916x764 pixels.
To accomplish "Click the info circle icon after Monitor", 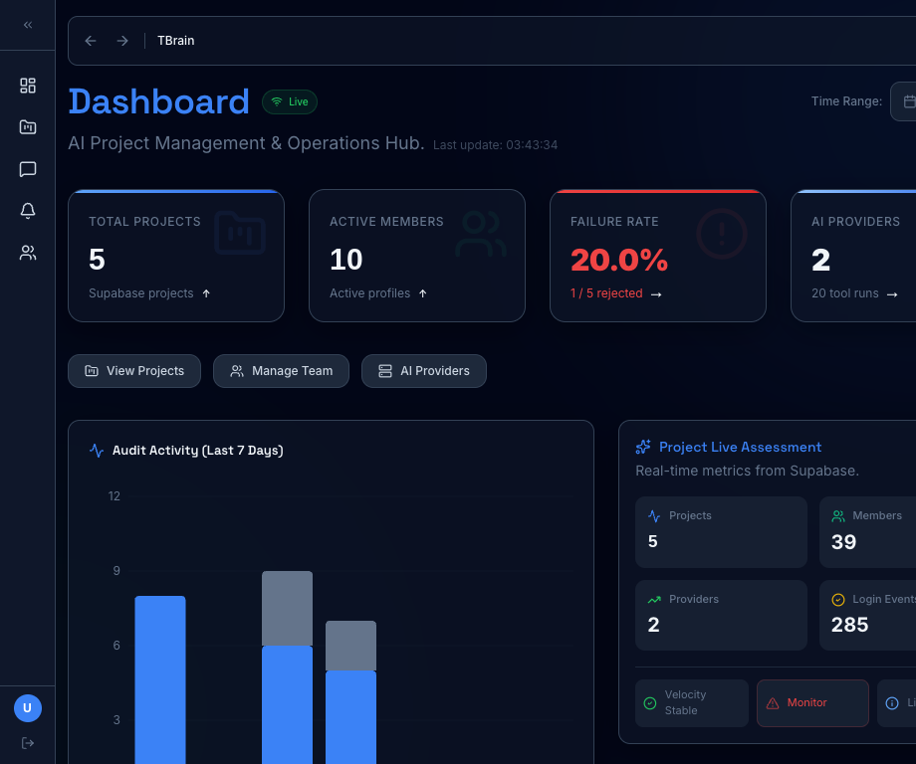I will pos(892,703).
